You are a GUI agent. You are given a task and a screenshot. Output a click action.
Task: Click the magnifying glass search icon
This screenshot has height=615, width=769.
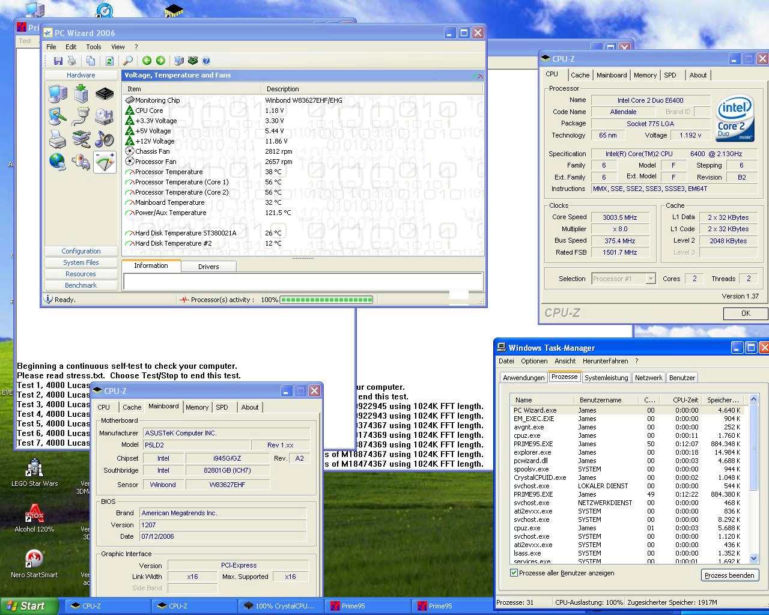coord(128,61)
